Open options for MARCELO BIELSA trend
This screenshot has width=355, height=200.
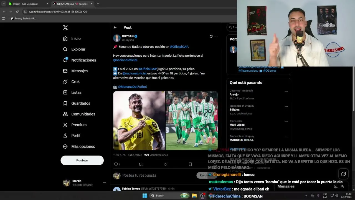click(x=286, y=137)
